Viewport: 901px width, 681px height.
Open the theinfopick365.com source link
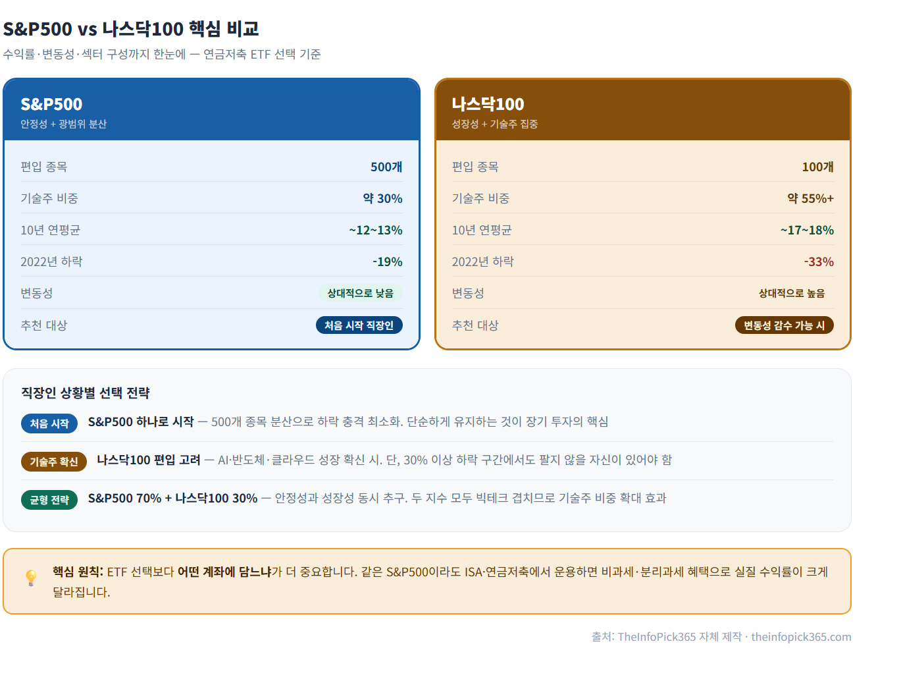801,637
